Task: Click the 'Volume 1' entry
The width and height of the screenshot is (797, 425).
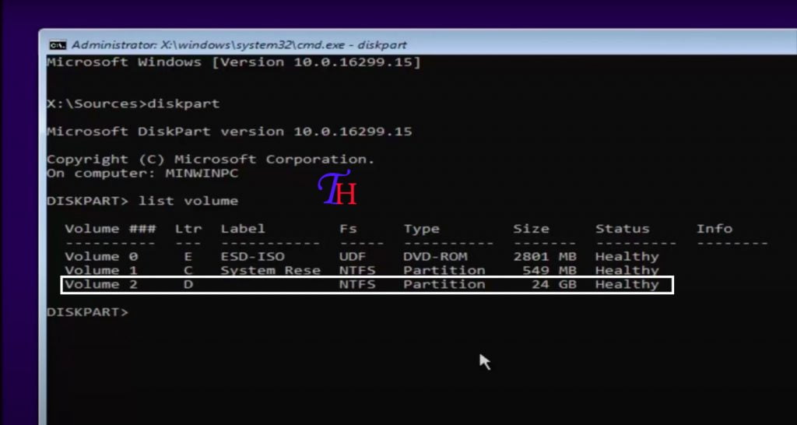Action: tap(101, 270)
